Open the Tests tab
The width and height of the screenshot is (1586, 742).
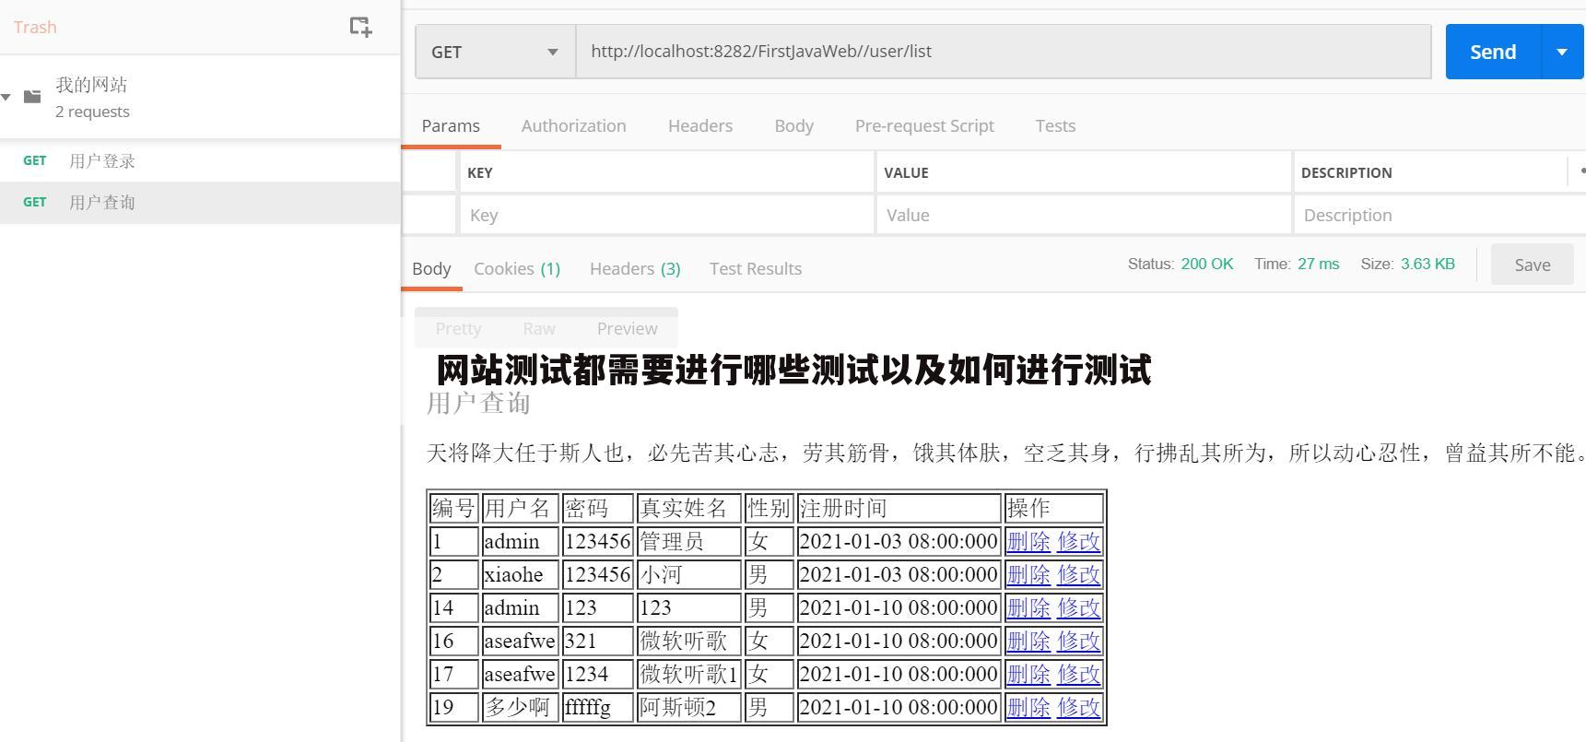click(x=1055, y=125)
